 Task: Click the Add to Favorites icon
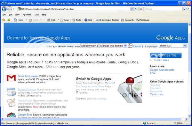(9, 20)
